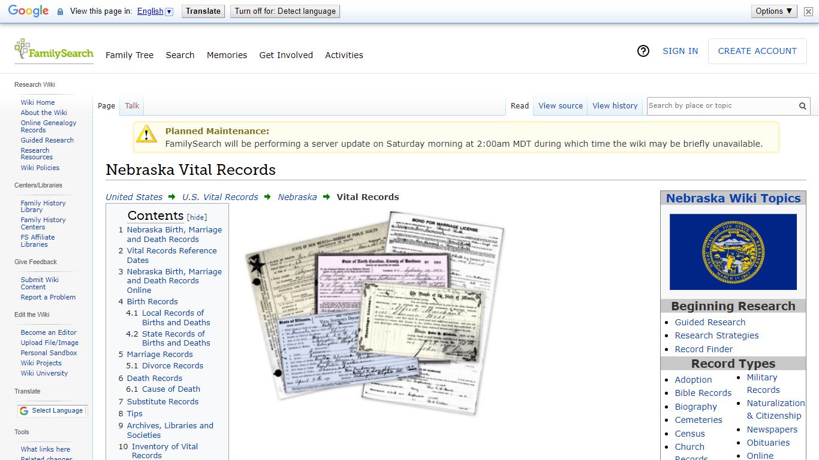This screenshot has height=460, width=819.
Task: Open Family History Centers link
Action: [43, 223]
